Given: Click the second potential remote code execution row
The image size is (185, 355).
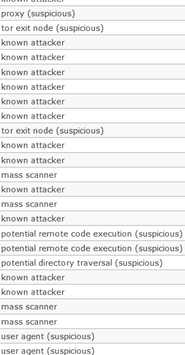Looking at the screenshot, I should 93,248.
